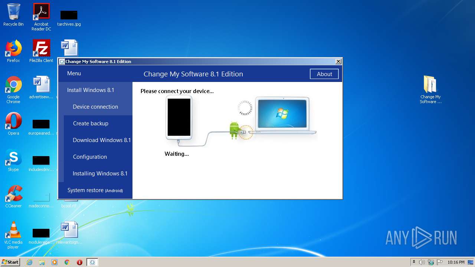This screenshot has width=475, height=267.
Task: Open relevantsign... Word document
Action: 69,233
